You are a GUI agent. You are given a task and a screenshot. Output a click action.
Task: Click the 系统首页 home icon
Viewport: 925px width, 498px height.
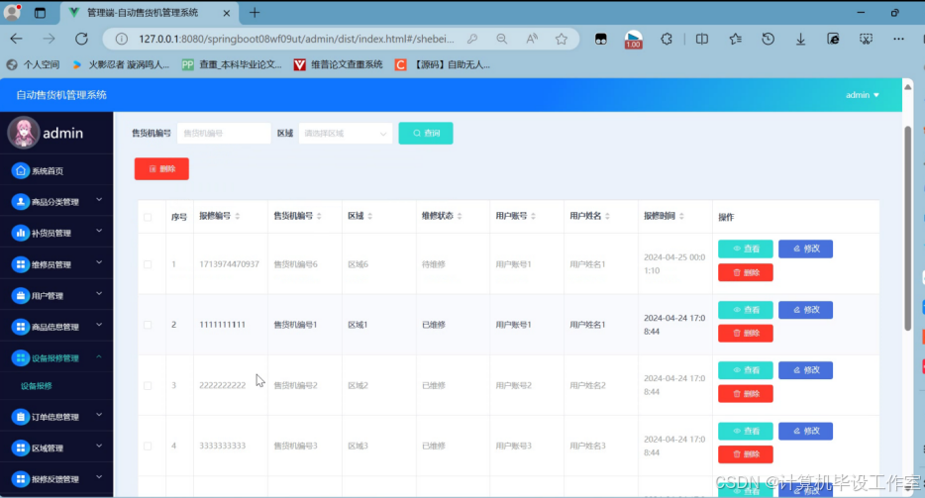[21, 170]
